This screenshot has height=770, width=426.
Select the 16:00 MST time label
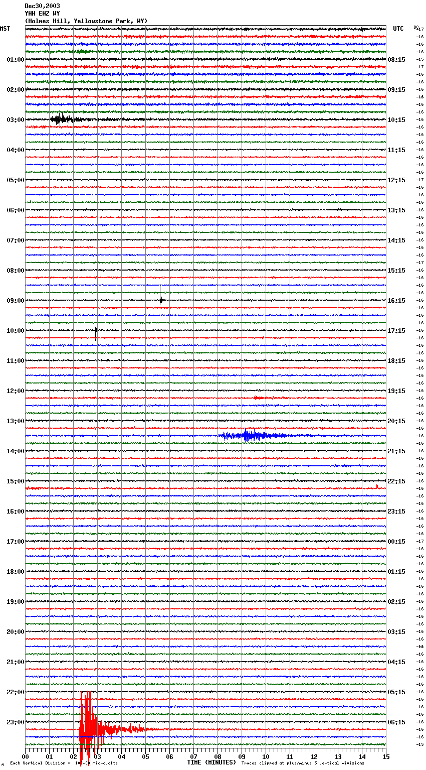(16, 511)
